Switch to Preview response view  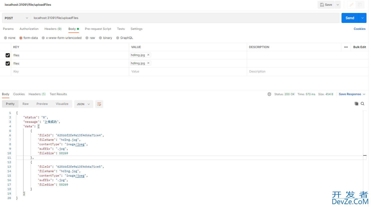42,104
